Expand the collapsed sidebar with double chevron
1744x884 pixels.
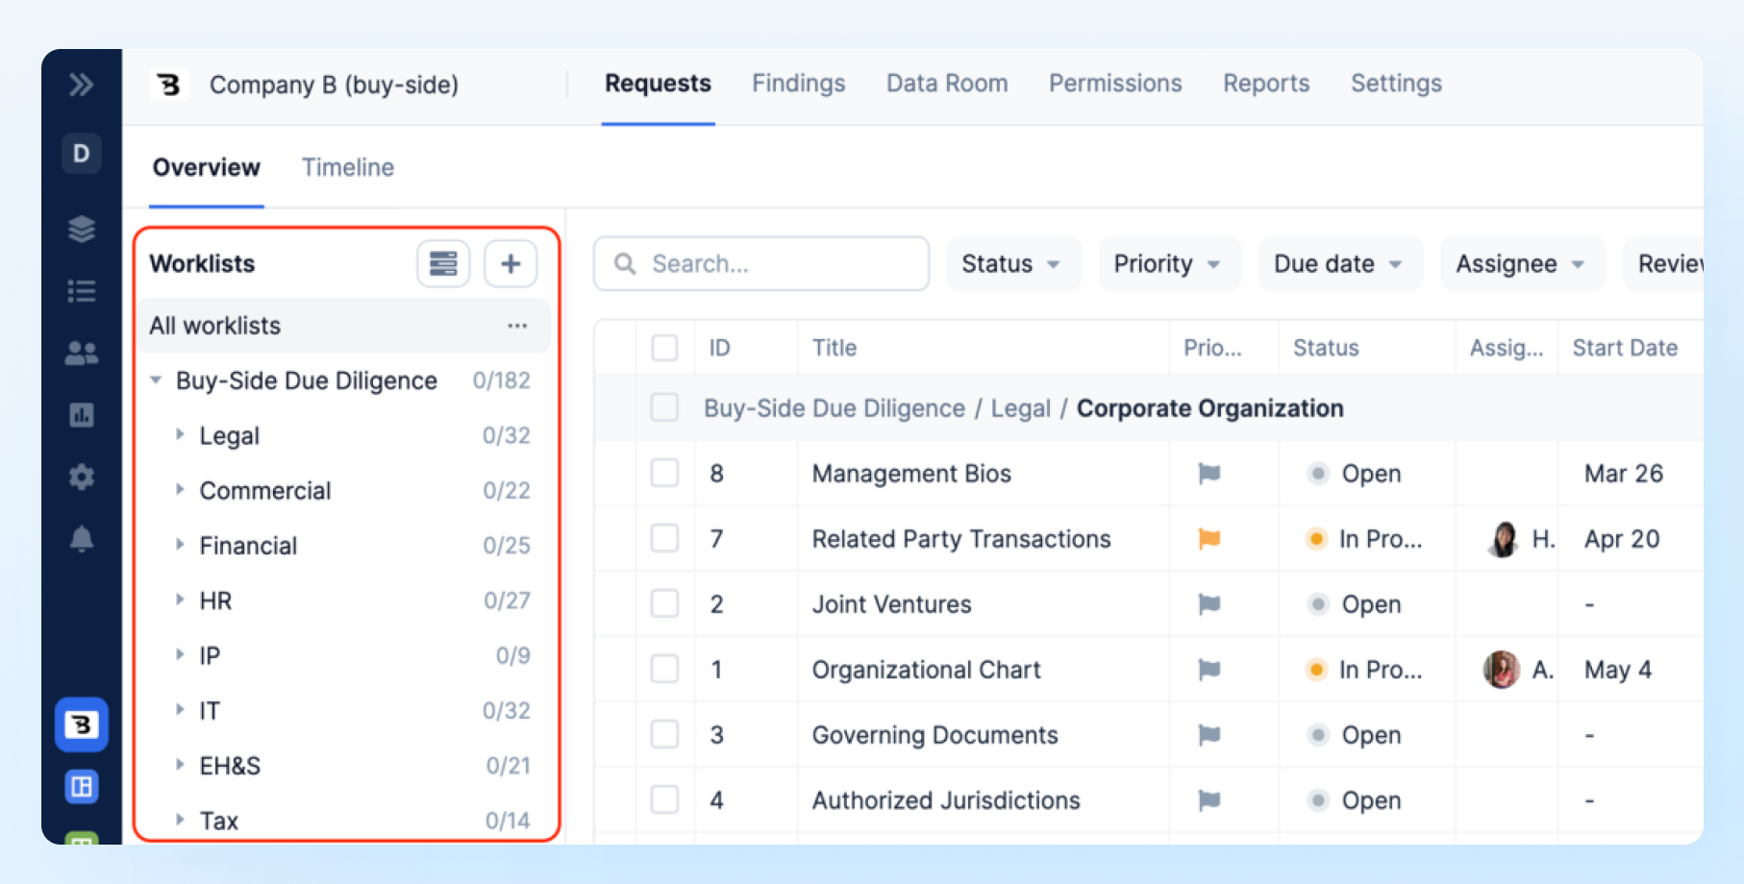[82, 85]
